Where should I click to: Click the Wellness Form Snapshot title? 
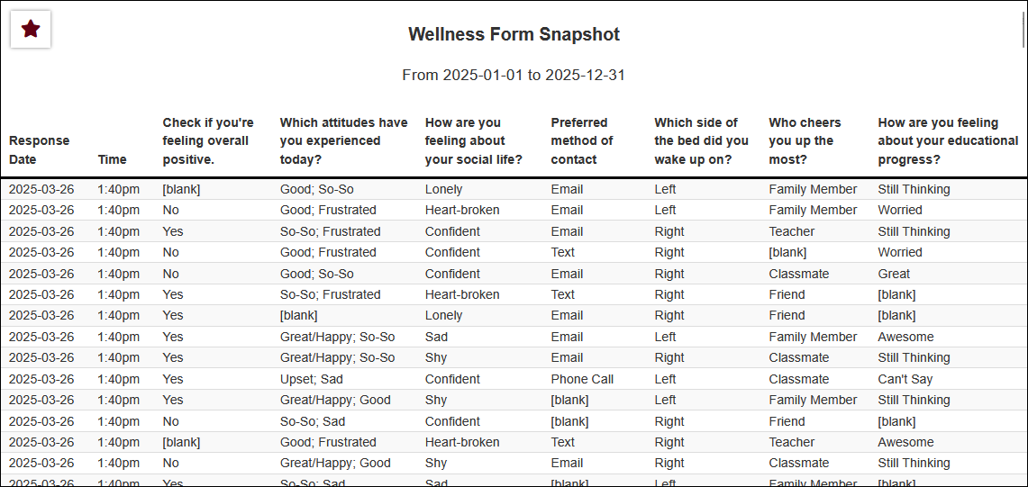click(x=514, y=35)
